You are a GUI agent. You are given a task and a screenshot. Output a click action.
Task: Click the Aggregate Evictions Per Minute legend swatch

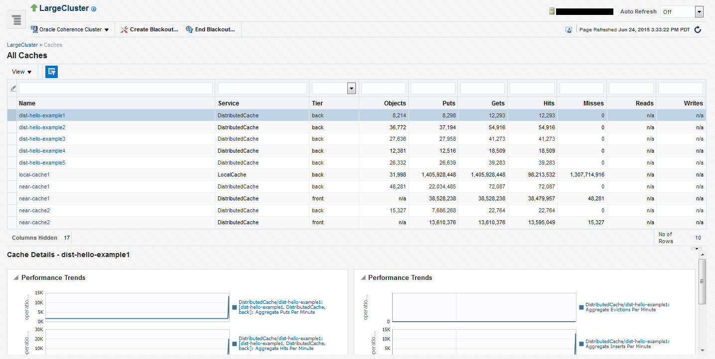[581, 307]
